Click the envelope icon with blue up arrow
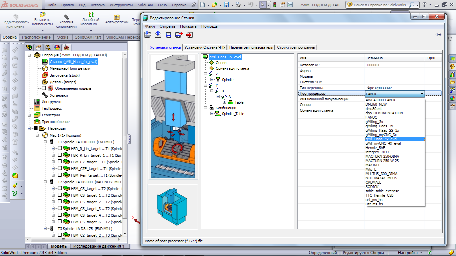Viewport: 456px width, 256px height. 158,35
